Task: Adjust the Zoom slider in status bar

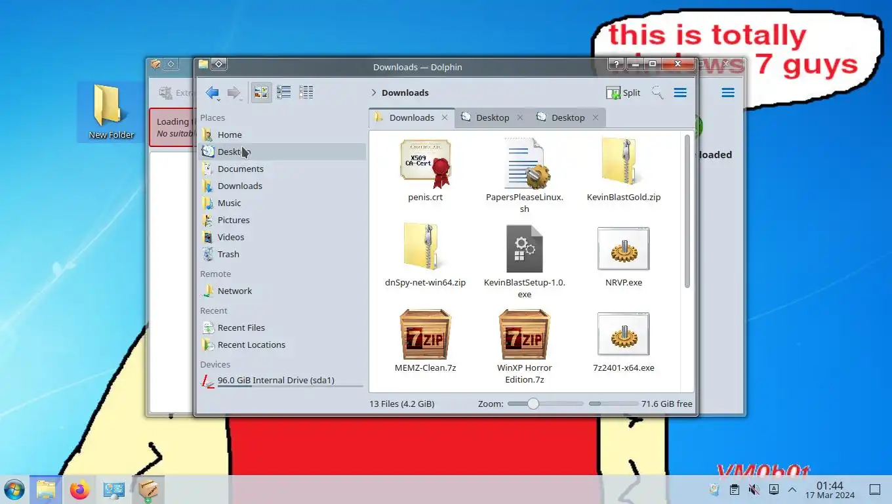Action: (545, 404)
